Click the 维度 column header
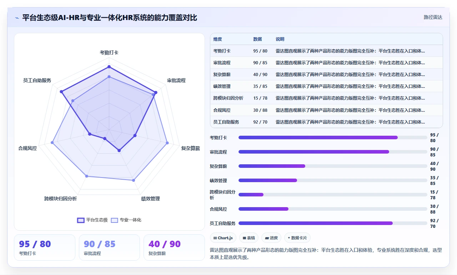This screenshot has width=457, height=275. pos(217,39)
